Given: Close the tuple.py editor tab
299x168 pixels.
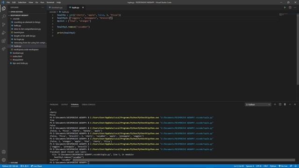Looking at the screenshot, I should click(83, 7).
